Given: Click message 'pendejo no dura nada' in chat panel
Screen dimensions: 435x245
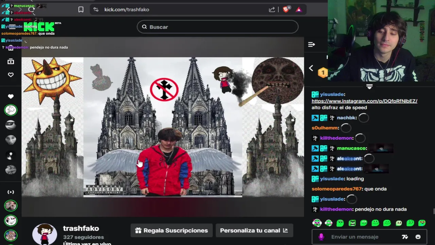Looking at the screenshot, I should pyautogui.click(x=381, y=209).
